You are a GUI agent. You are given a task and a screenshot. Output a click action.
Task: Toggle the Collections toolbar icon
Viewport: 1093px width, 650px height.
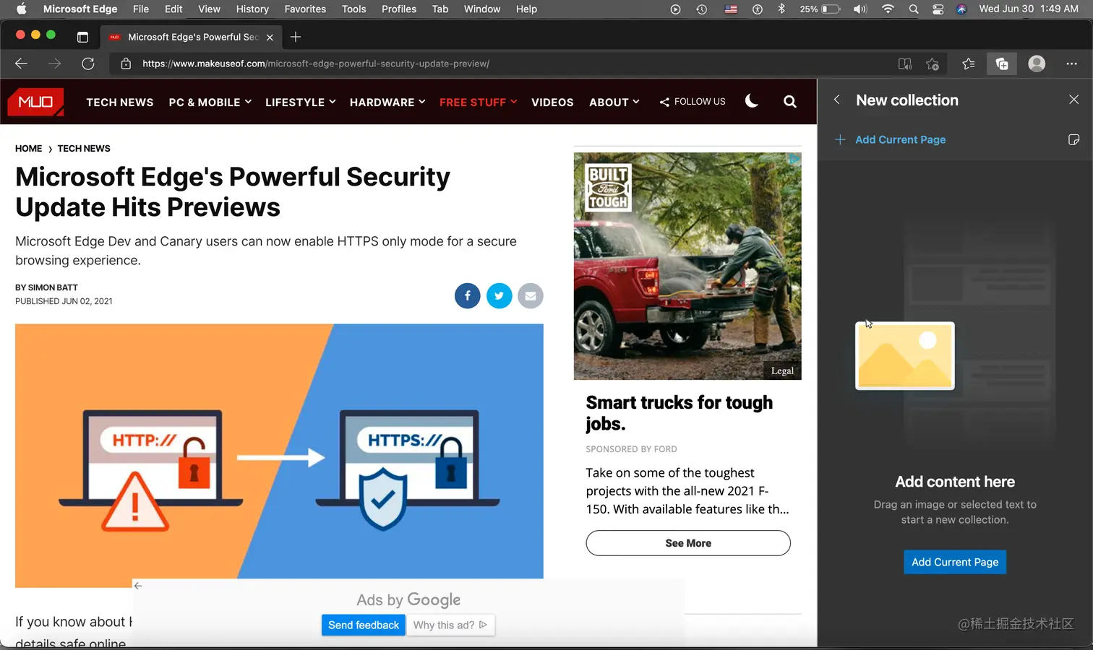tap(1002, 64)
